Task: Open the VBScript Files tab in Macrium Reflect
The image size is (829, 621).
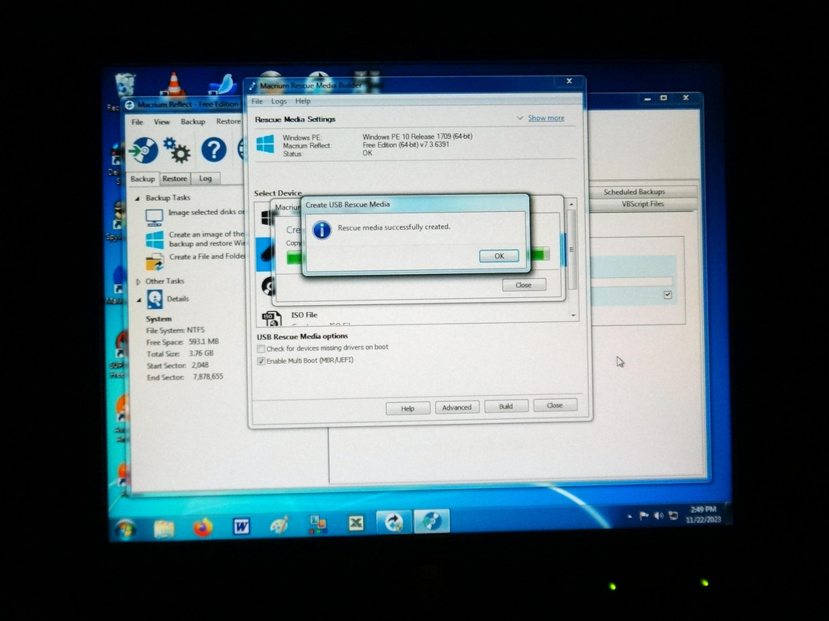Action: pyautogui.click(x=643, y=204)
